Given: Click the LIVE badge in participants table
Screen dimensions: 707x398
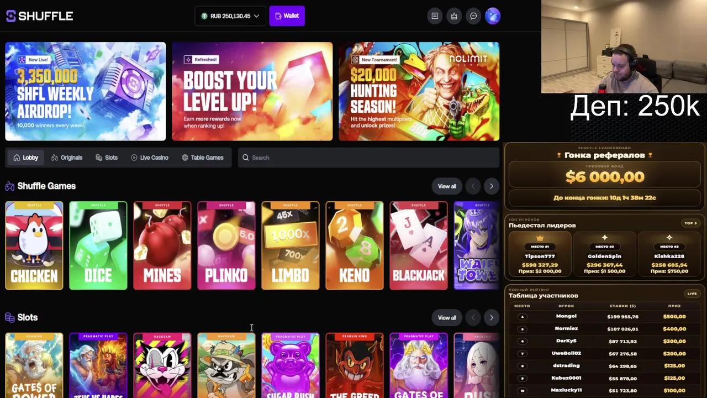Looking at the screenshot, I should pos(692,294).
